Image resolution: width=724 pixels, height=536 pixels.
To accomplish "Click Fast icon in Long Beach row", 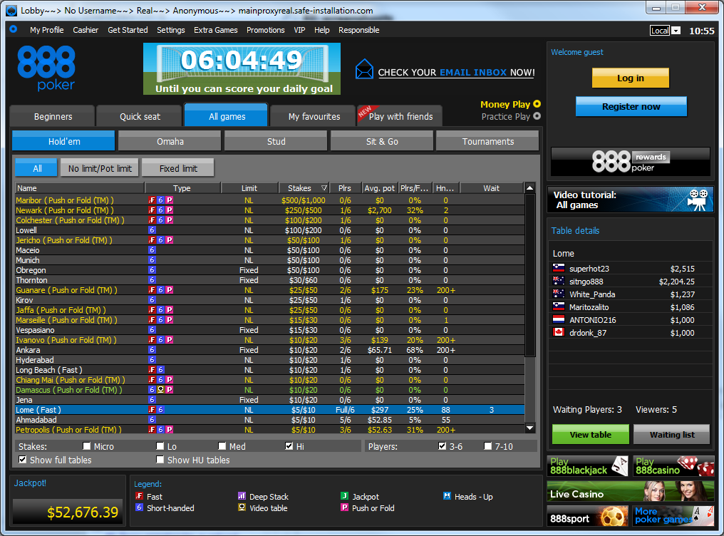I will pos(152,370).
